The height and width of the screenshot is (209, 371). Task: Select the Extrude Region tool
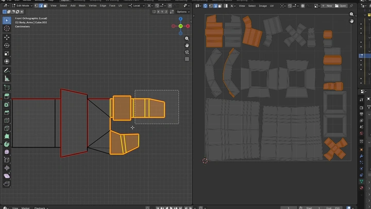[x=7, y=96]
